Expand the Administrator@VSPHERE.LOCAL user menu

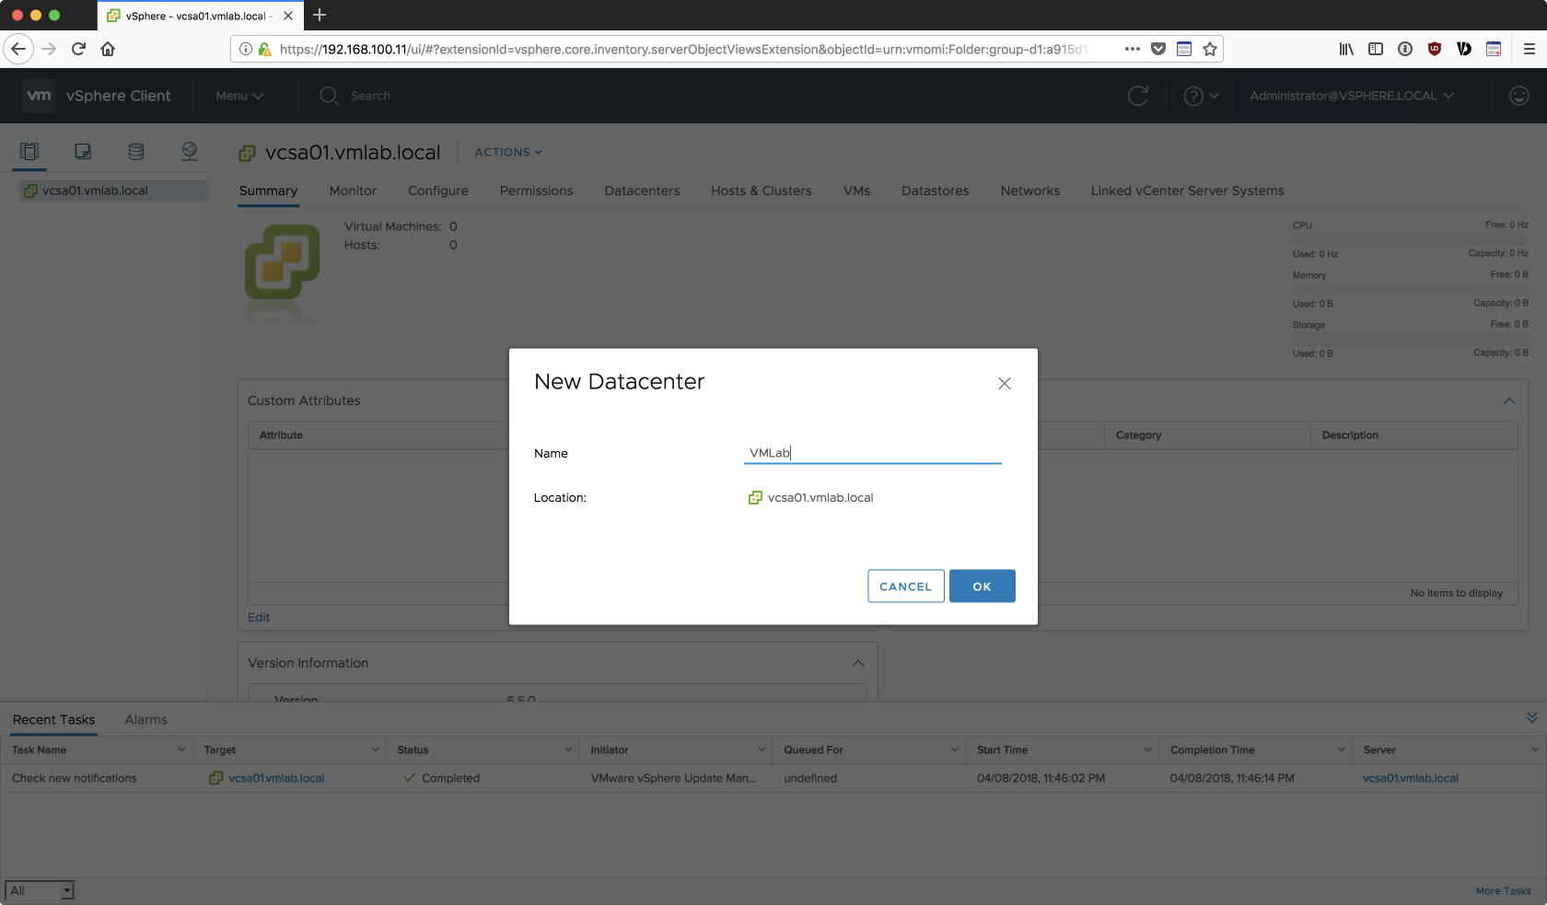pos(1351,96)
